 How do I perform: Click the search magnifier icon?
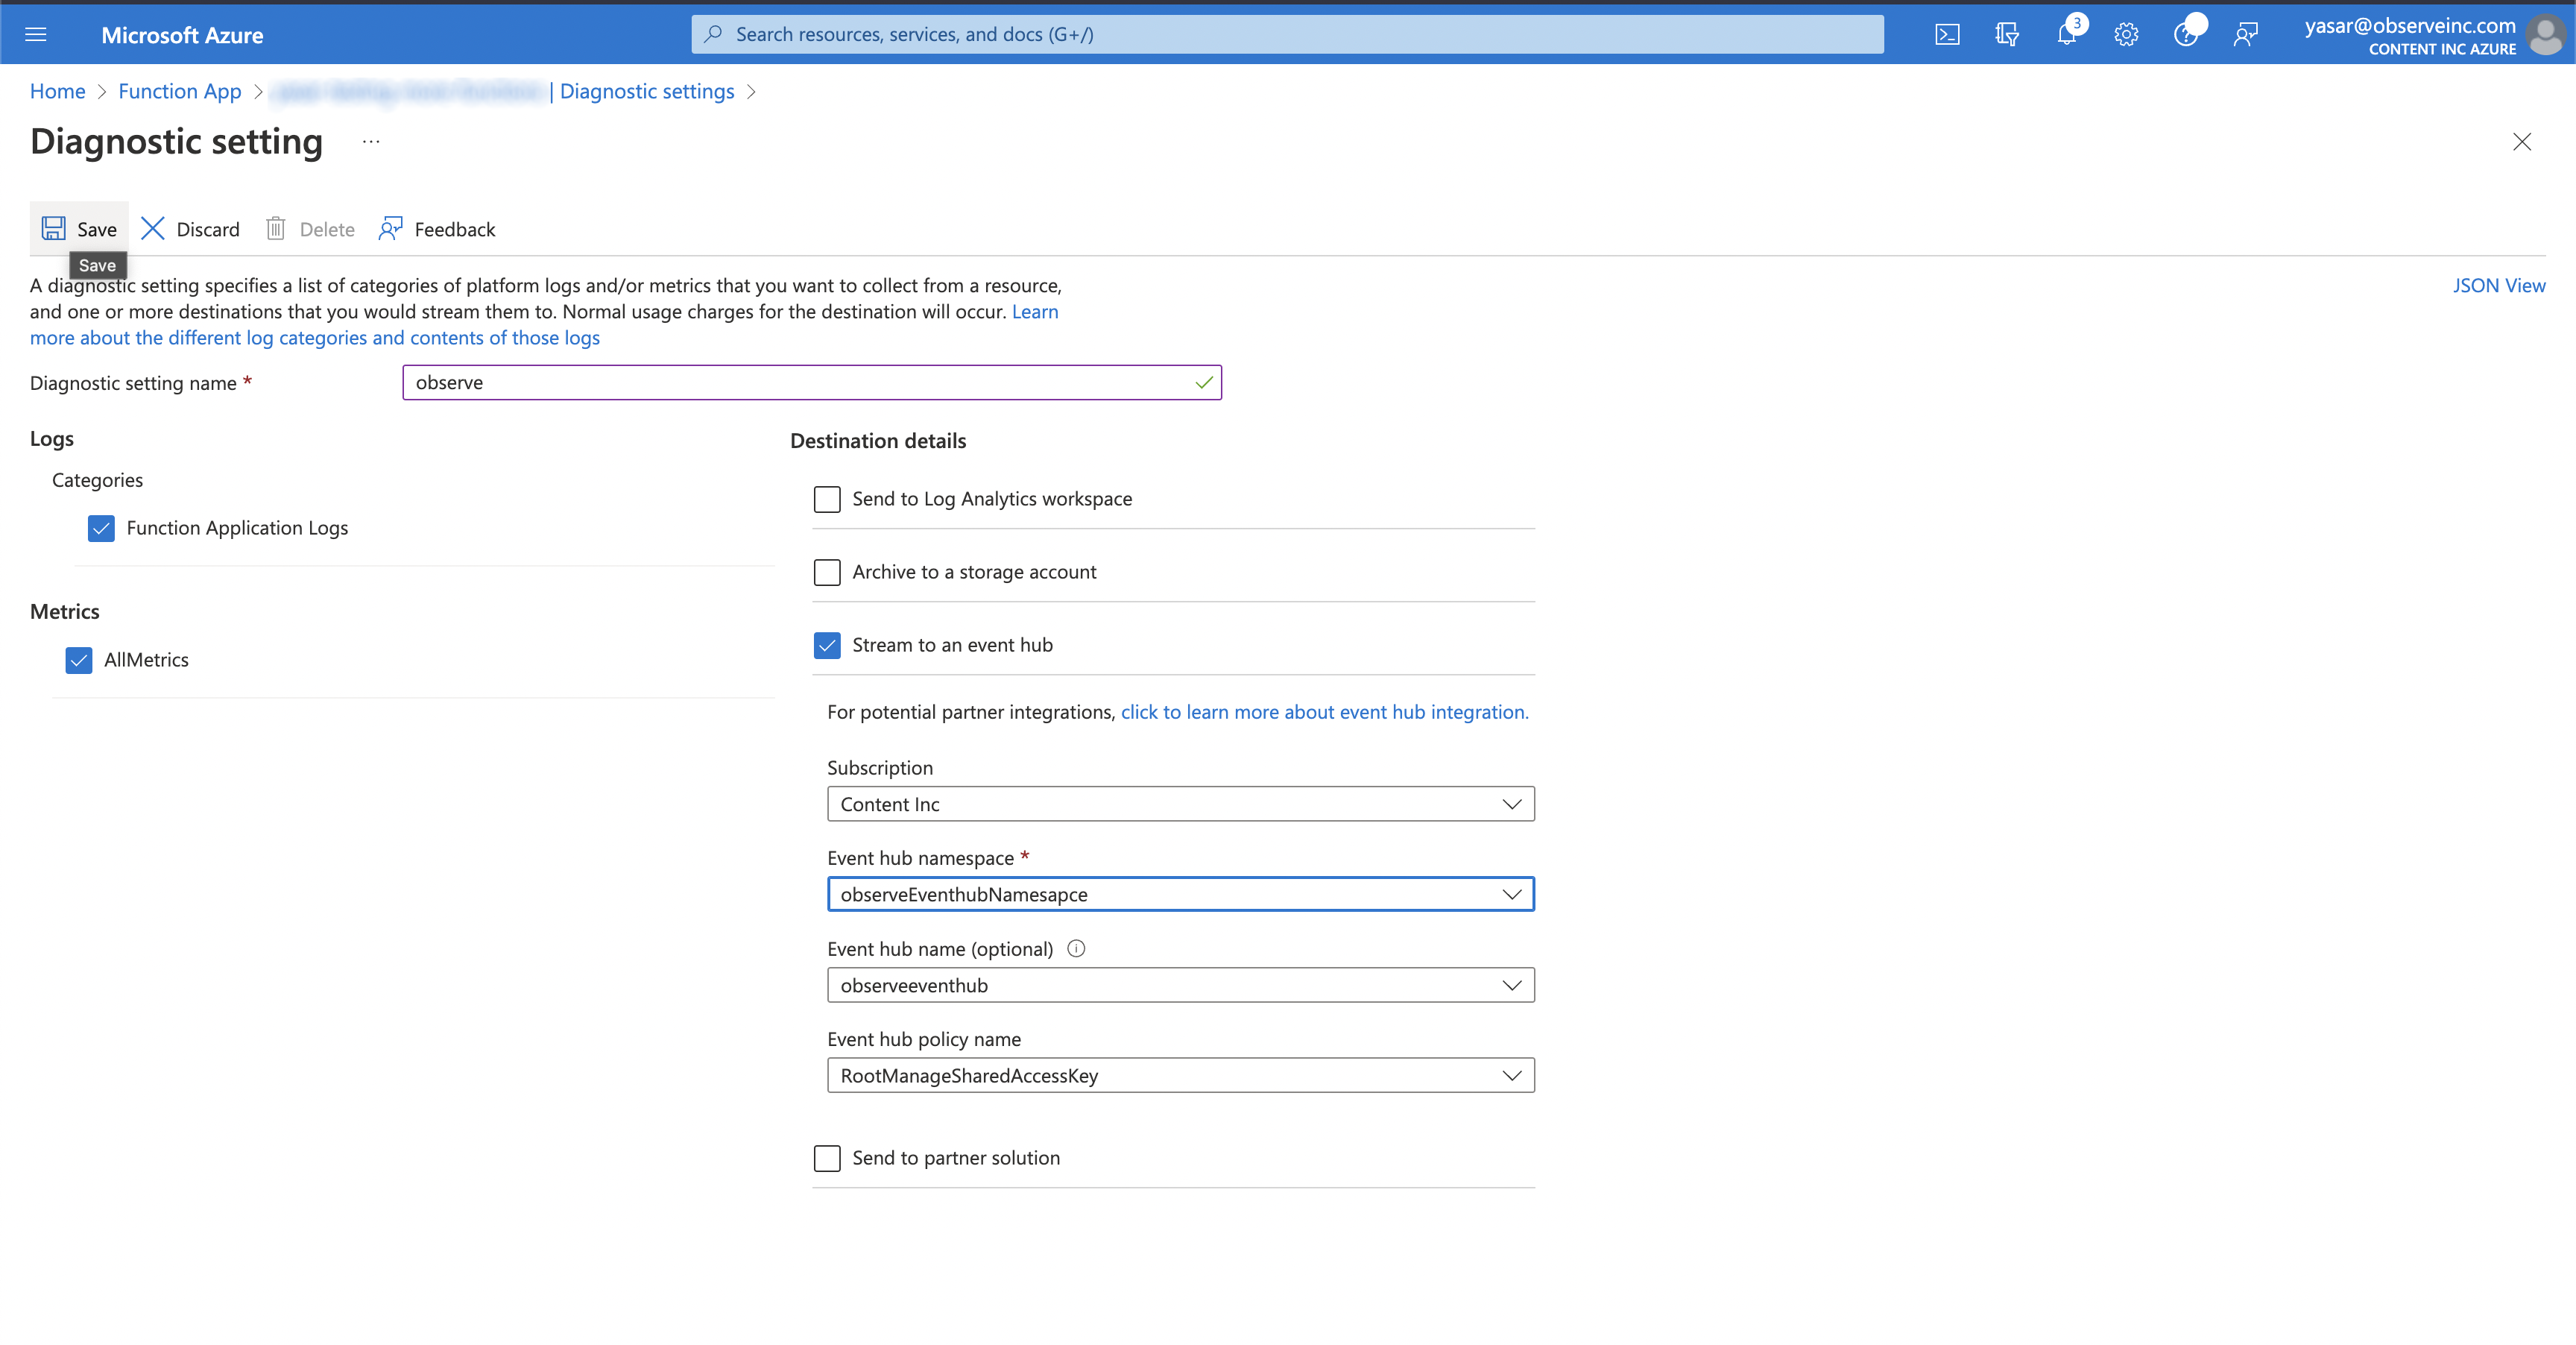(713, 34)
